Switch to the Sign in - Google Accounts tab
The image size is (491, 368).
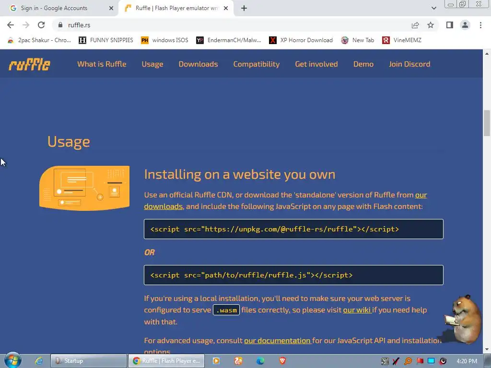59,8
